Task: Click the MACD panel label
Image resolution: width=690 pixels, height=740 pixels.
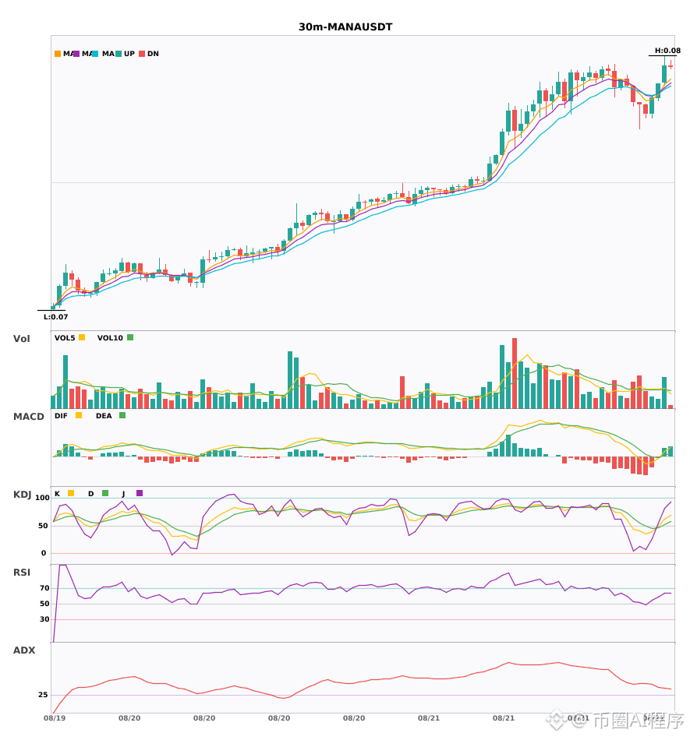Action: point(29,417)
